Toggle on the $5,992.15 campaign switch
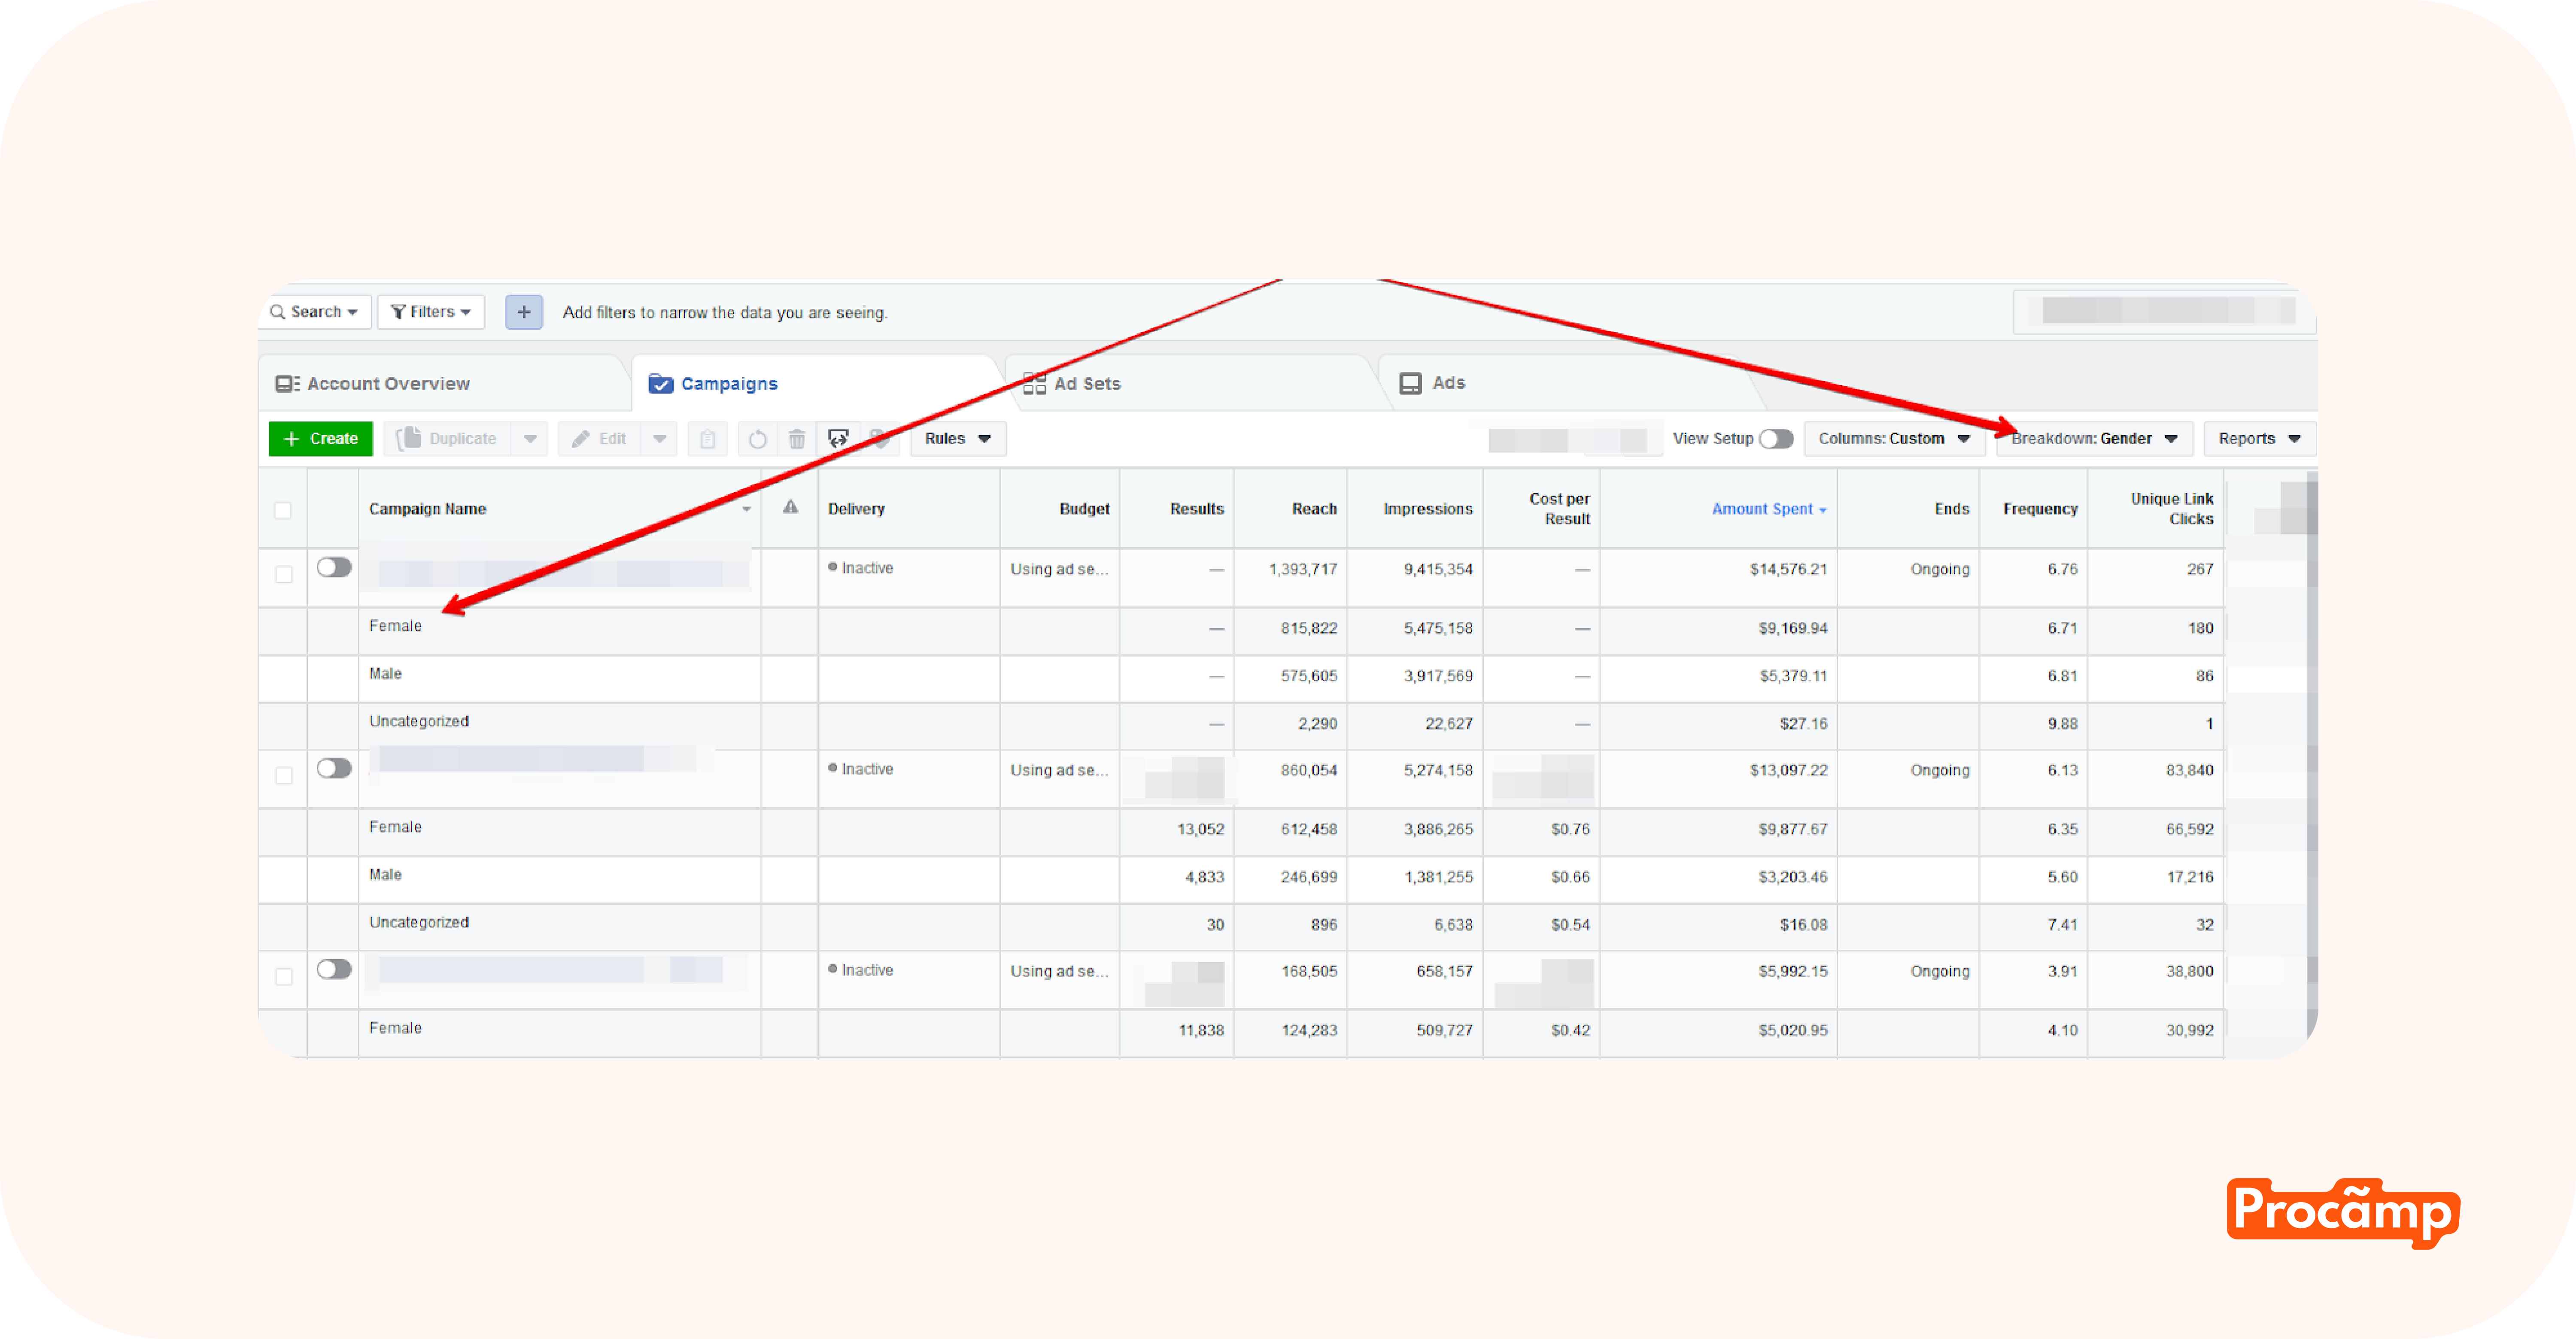2576x1339 pixels. [x=334, y=969]
